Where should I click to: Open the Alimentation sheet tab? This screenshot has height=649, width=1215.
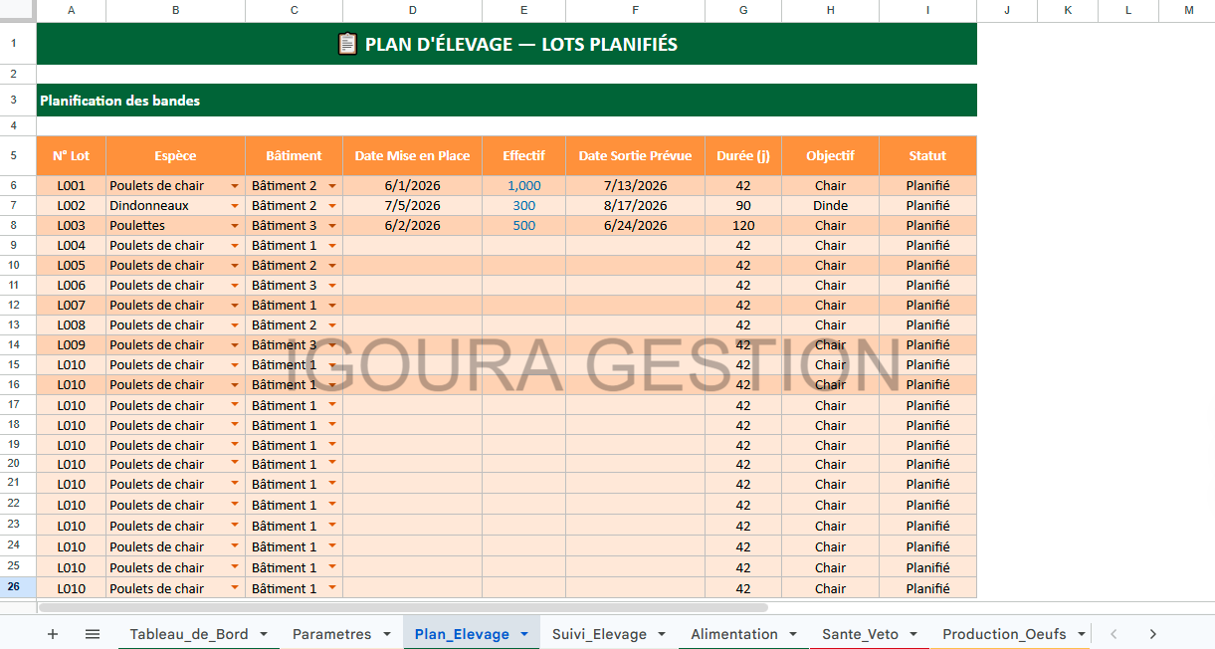(x=744, y=634)
